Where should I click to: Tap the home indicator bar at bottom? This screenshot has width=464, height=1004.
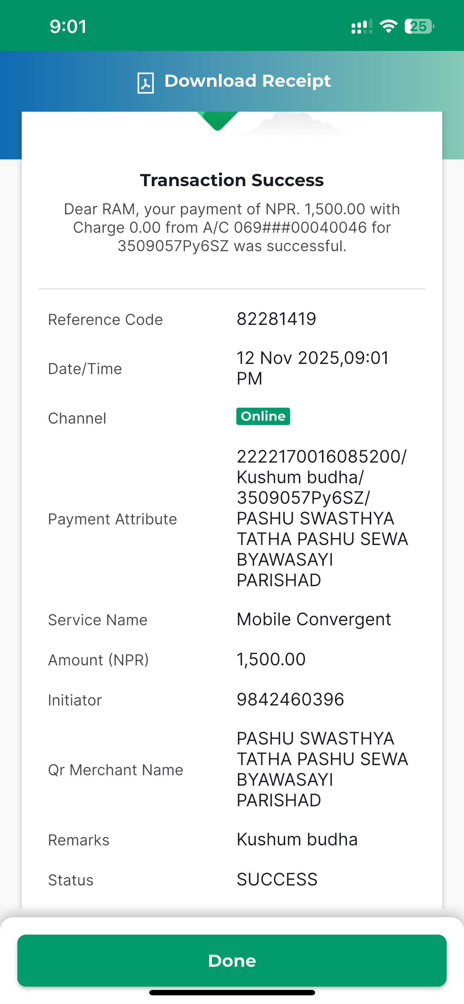(x=232, y=992)
